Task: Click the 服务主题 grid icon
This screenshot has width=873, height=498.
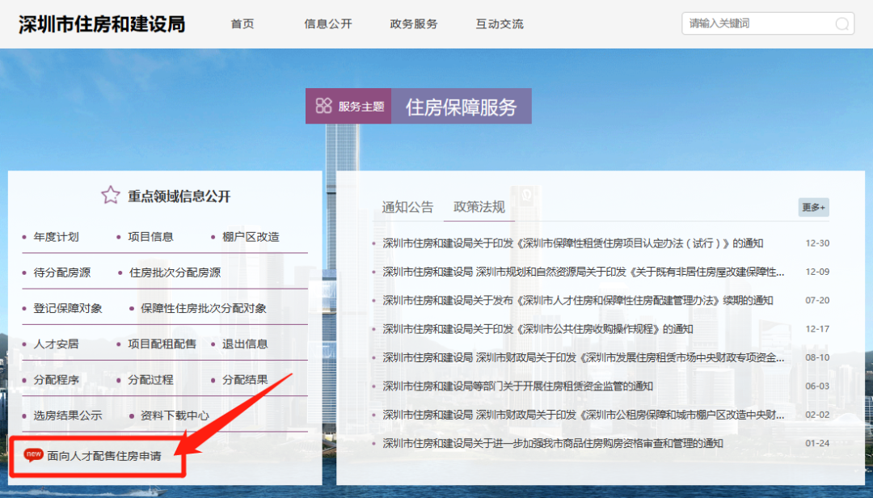Action: pos(323,106)
